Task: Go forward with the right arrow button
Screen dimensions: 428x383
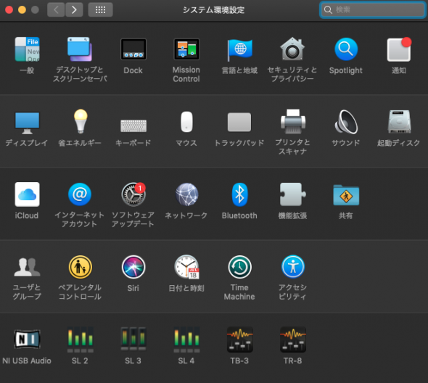Action: [x=74, y=10]
